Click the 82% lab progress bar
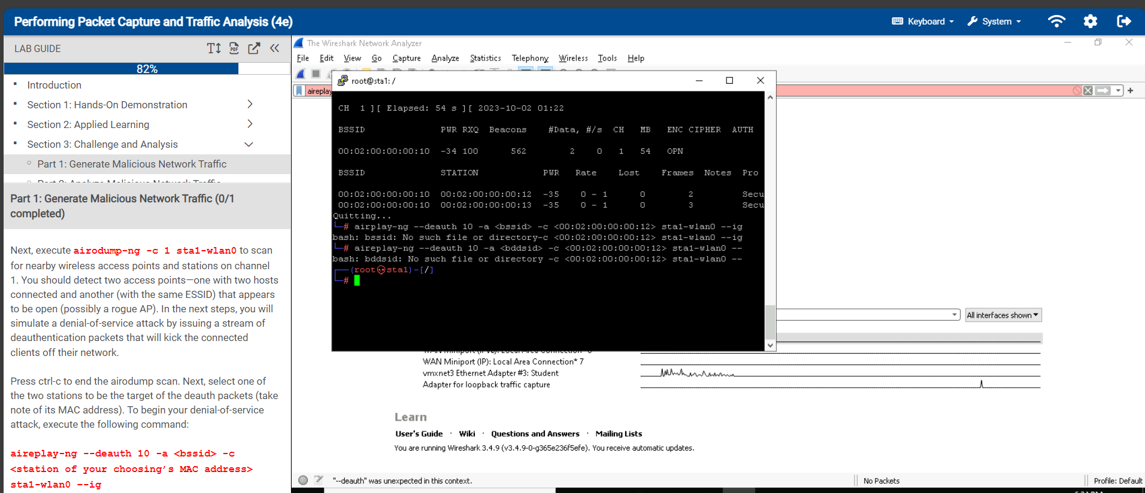Viewport: 1145px width, 493px height. pos(147,69)
